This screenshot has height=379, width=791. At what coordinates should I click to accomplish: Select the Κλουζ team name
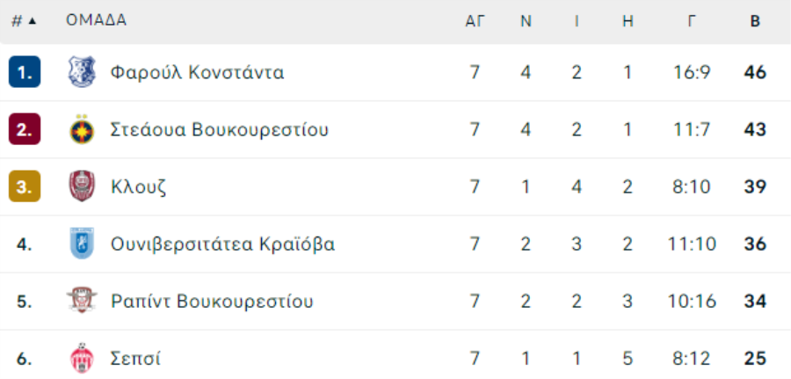click(139, 186)
